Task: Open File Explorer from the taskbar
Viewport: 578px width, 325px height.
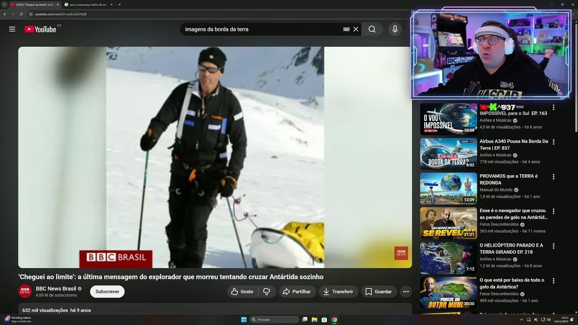Action: tap(314, 320)
